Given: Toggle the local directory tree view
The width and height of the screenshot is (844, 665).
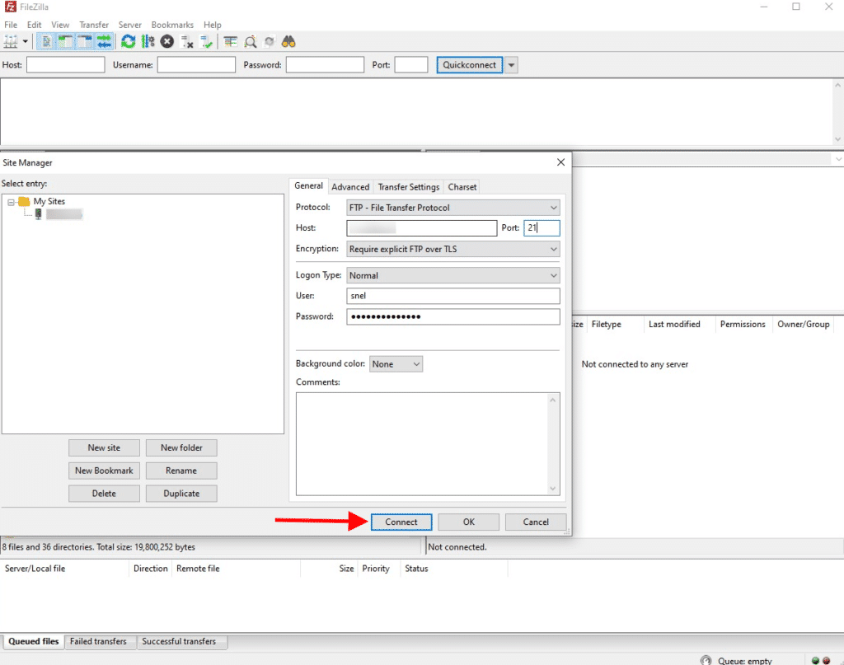Looking at the screenshot, I should (64, 41).
